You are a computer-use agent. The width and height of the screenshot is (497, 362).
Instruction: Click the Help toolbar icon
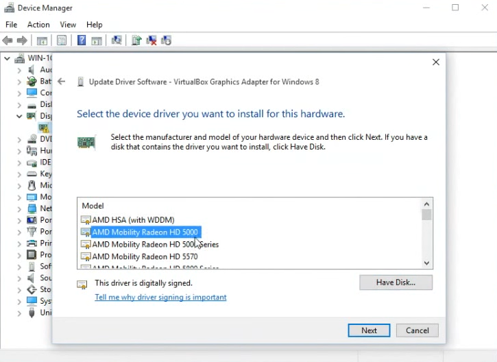(x=82, y=40)
